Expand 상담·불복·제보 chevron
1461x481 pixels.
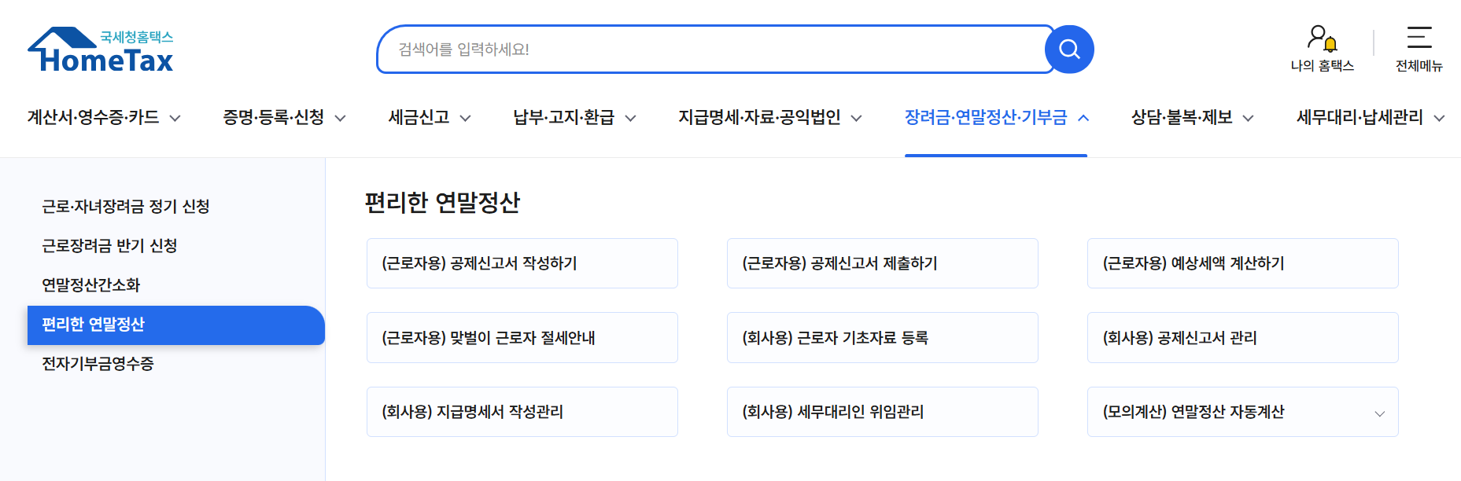[1249, 118]
